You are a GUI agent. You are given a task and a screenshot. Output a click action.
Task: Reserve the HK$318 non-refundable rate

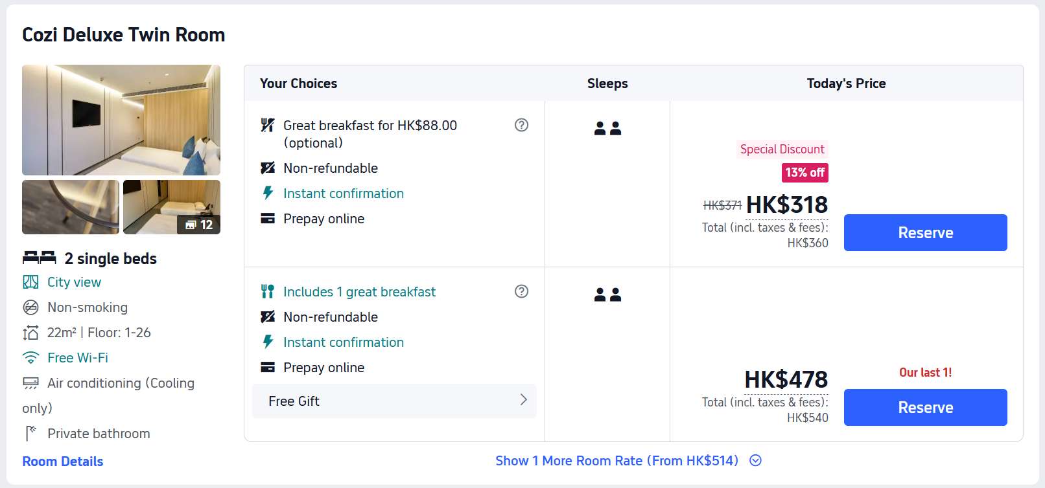[925, 233]
